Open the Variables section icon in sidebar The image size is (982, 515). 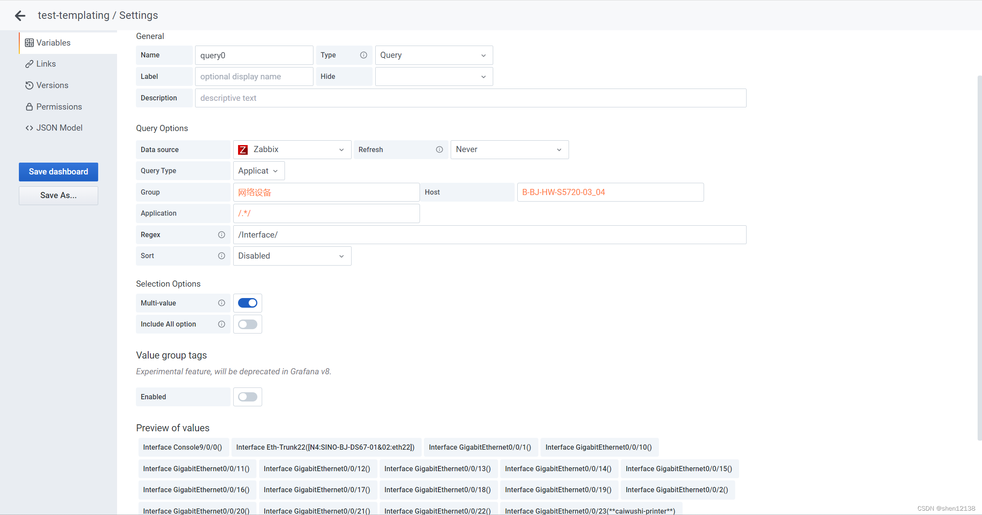point(29,43)
